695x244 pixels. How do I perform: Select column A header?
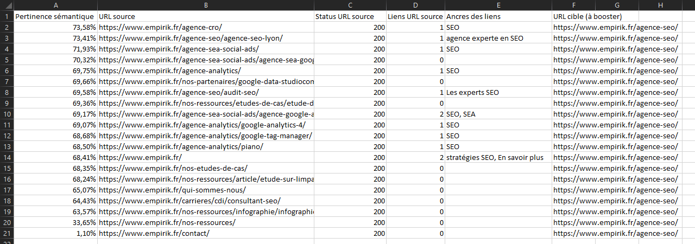click(x=55, y=5)
